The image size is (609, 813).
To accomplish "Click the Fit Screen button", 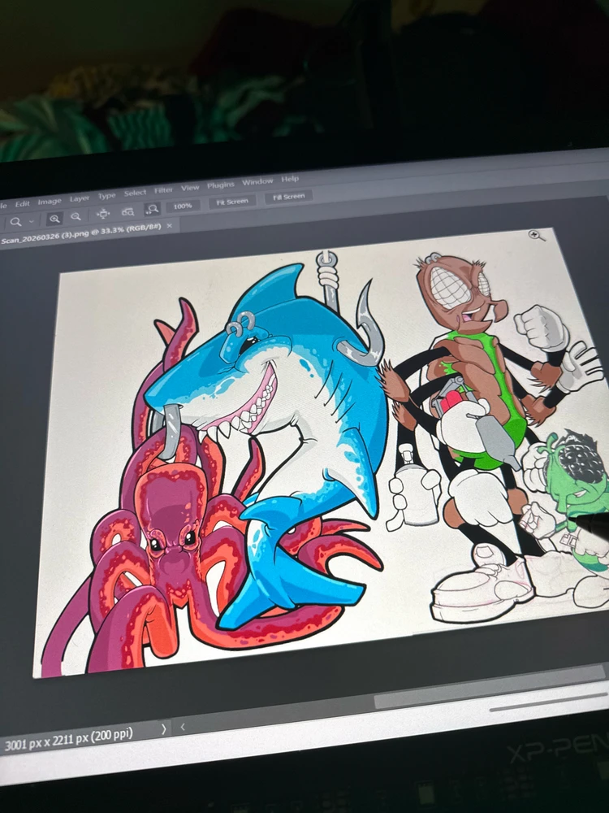I will coord(232,202).
